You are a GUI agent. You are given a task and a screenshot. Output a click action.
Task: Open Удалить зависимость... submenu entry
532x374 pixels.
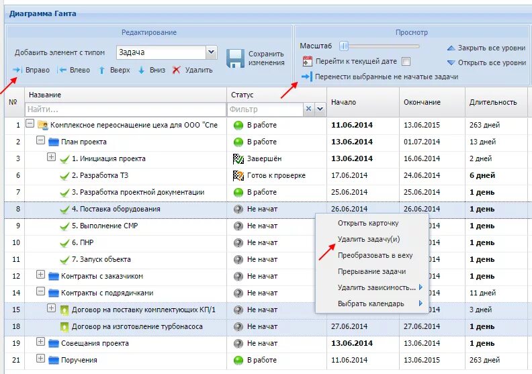coord(376,287)
